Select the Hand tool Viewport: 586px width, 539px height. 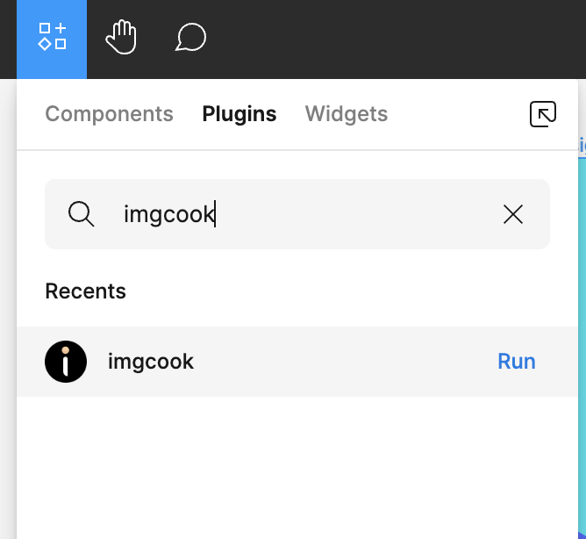point(121,38)
